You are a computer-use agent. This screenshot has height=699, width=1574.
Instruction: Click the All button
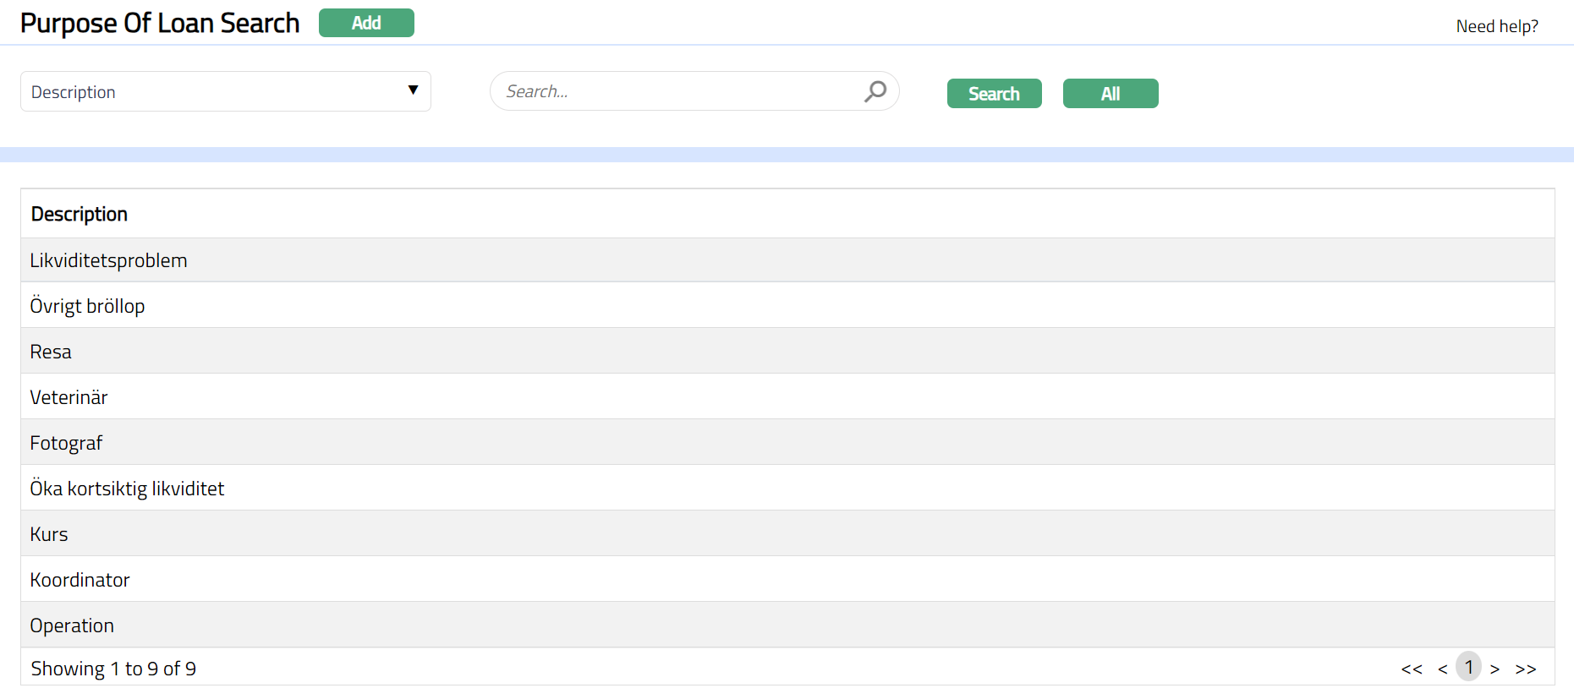click(1110, 94)
